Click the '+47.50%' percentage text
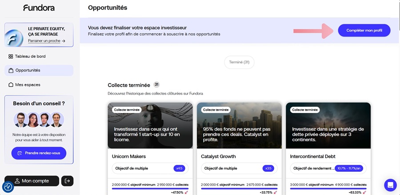The image size is (400, 195). pos(177,192)
